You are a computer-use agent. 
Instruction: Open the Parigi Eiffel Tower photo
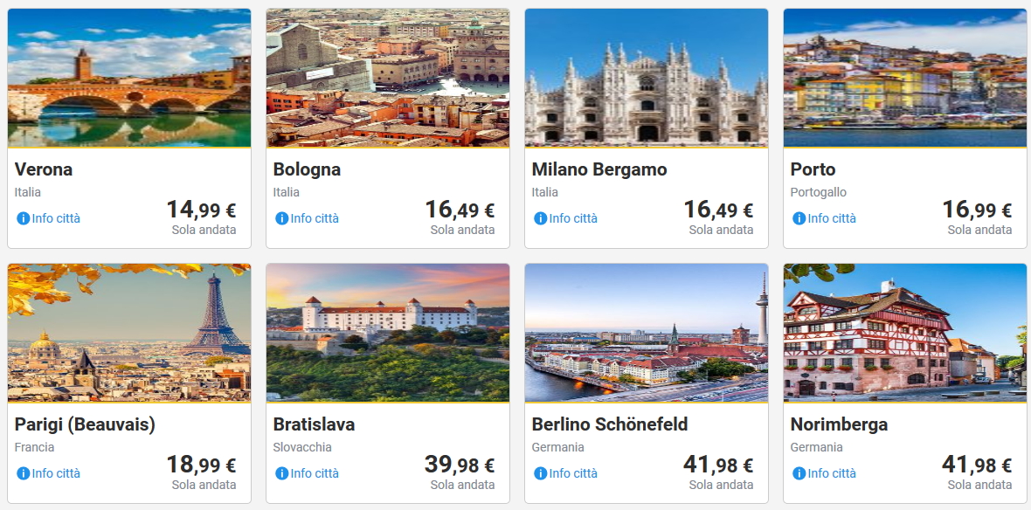[129, 334]
